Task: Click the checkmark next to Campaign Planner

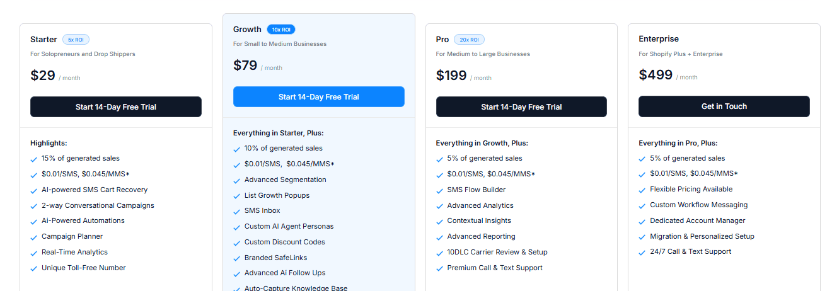Action: (34, 237)
